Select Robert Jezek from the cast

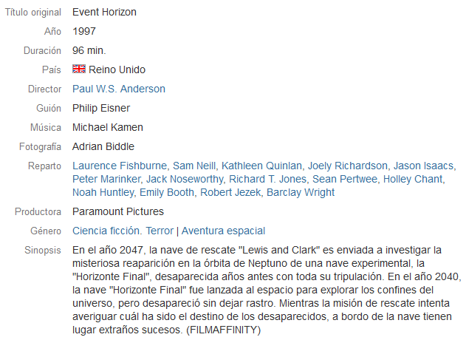coord(230,192)
